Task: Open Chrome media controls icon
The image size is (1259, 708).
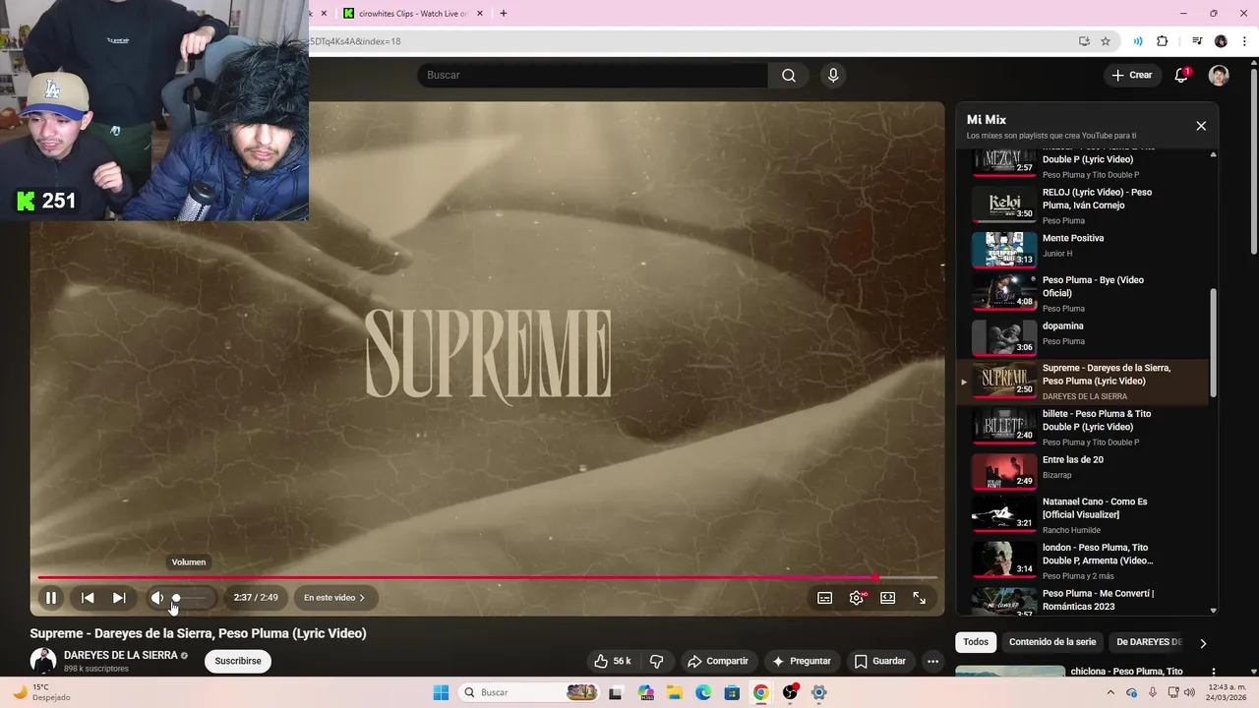Action: [1197, 41]
